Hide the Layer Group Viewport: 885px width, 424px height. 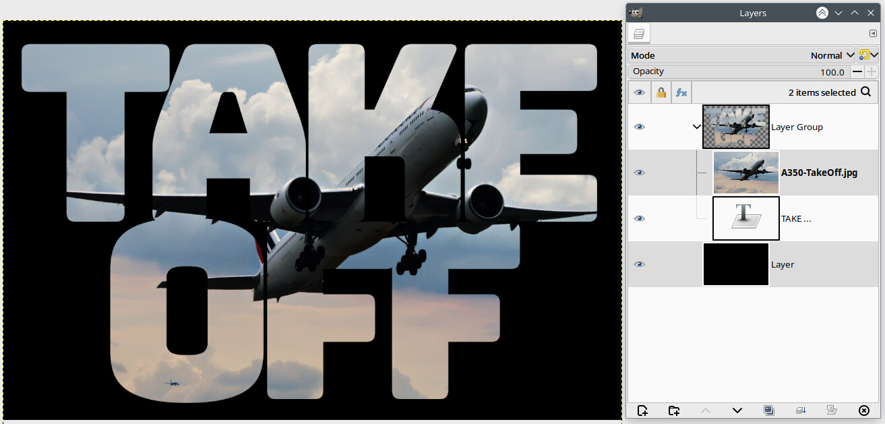coord(640,127)
